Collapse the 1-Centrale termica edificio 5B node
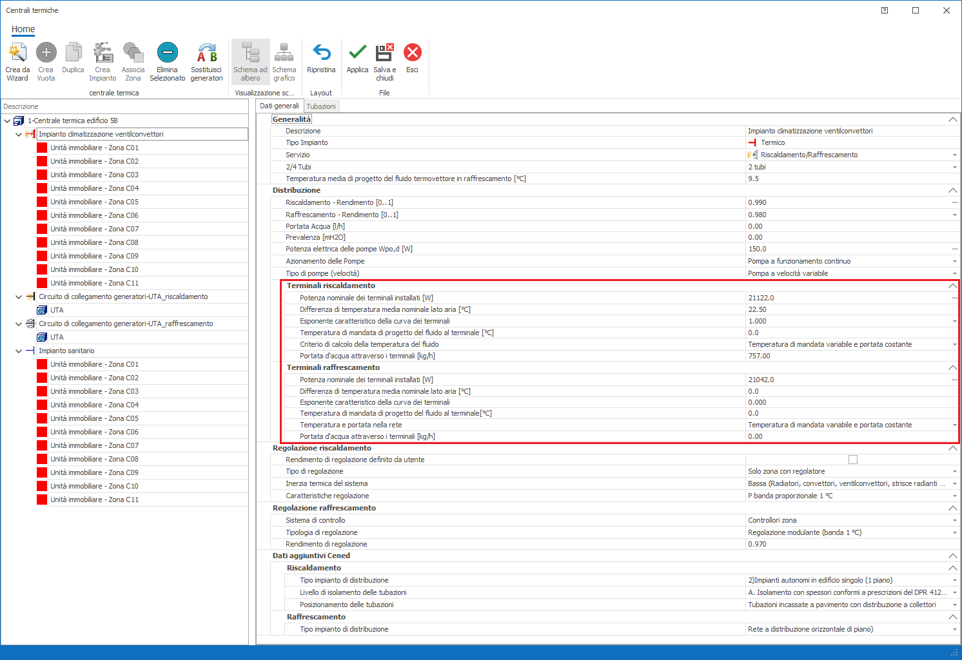Screen dimensions: 962x660 point(7,121)
